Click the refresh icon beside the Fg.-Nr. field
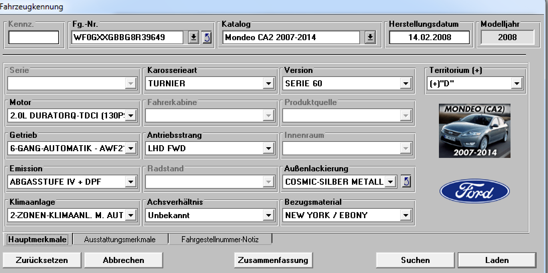Screen dimensions: 548x273 click(207, 37)
